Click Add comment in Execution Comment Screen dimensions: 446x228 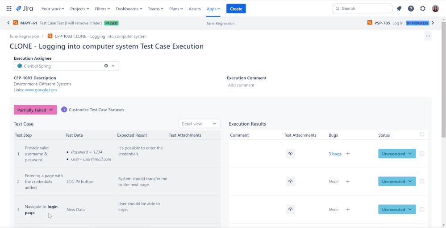pos(241,85)
